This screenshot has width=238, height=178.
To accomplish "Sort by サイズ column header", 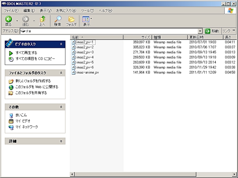I will [x=138, y=37].
